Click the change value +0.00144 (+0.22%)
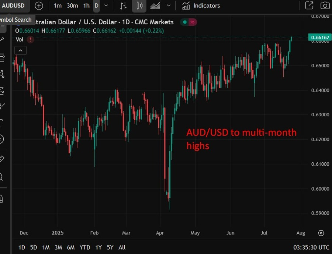 tap(141, 31)
